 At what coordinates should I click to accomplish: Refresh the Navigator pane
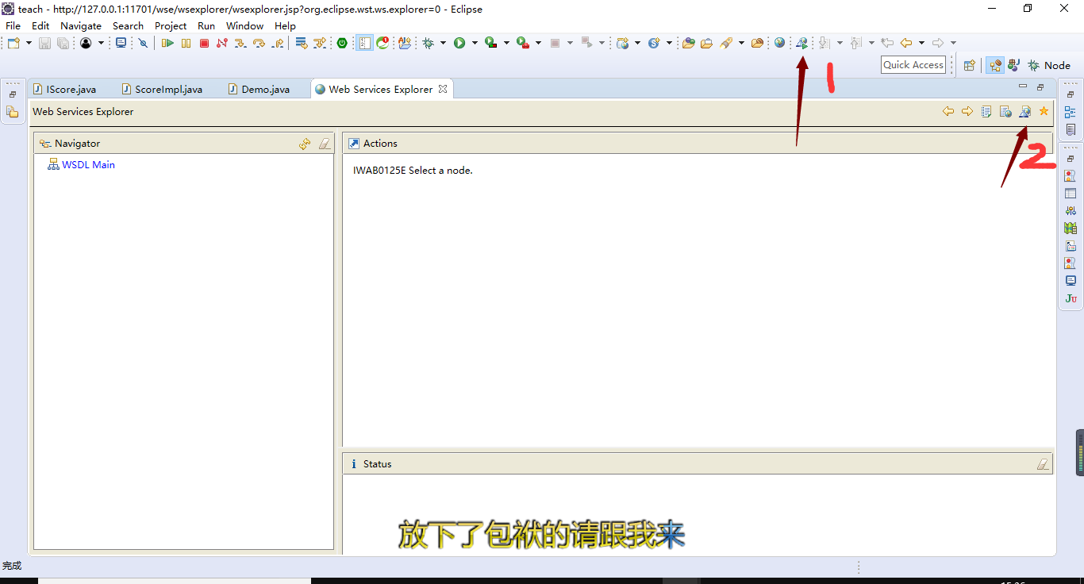305,144
